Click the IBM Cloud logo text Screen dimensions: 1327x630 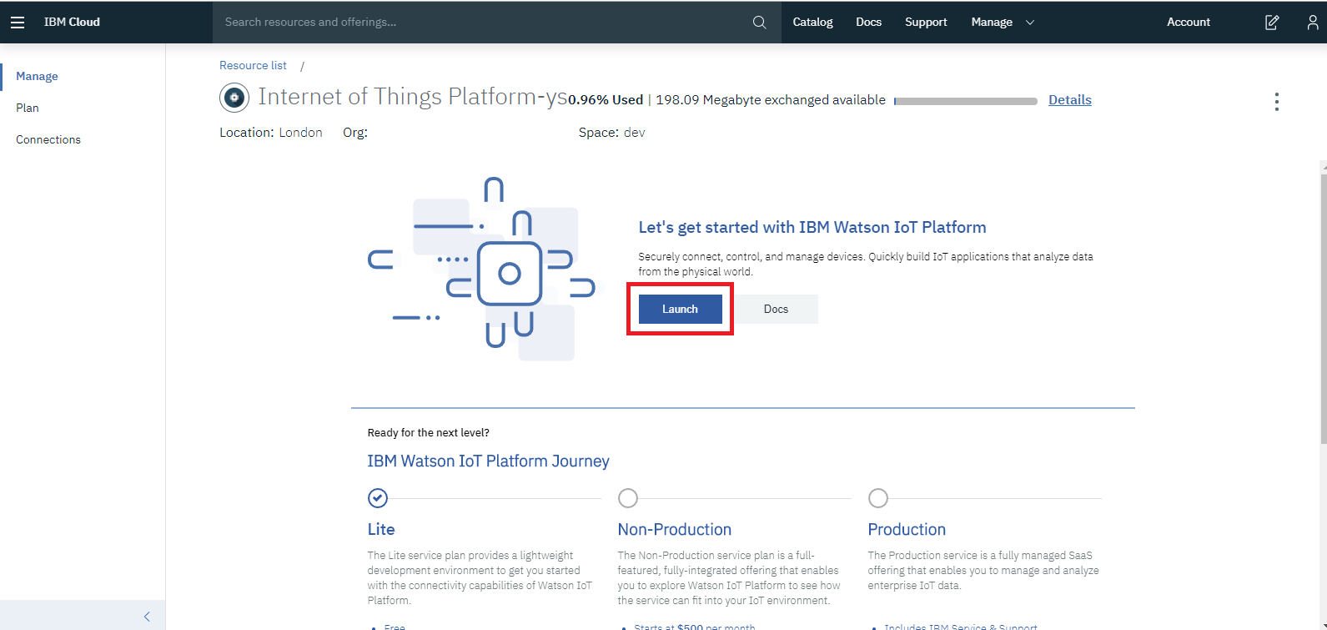point(72,23)
